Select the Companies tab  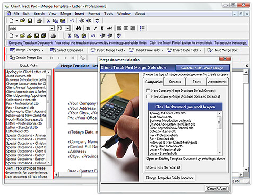(x=154, y=82)
